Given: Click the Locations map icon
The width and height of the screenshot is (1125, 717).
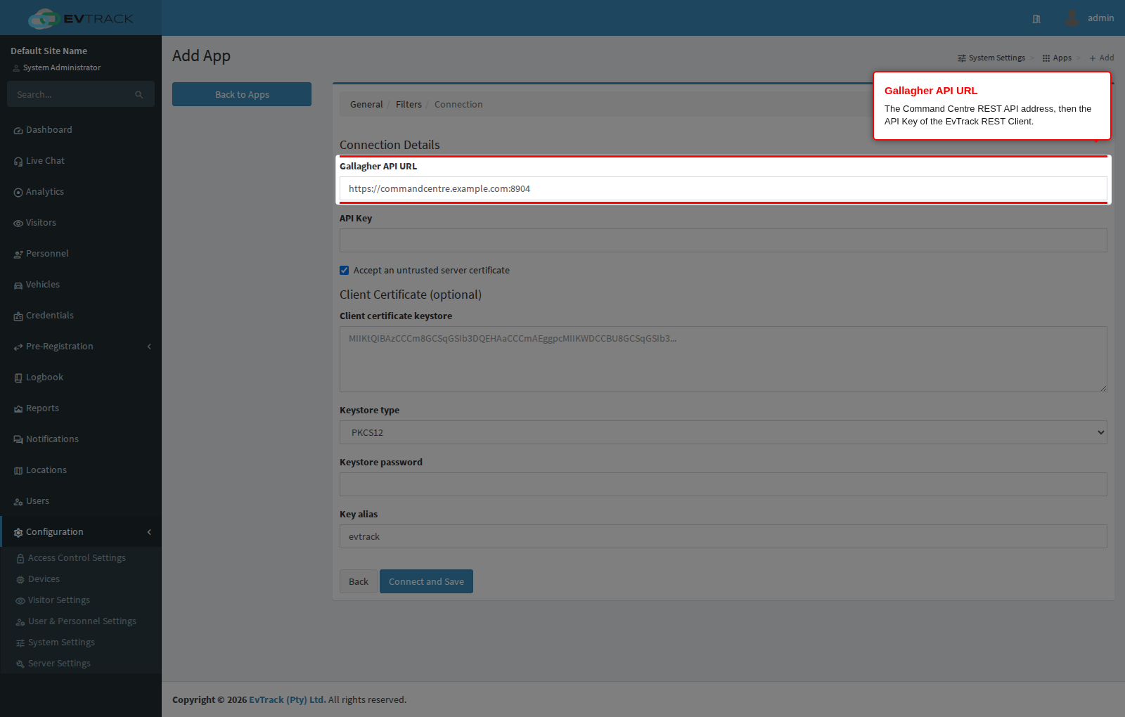Looking at the screenshot, I should pos(18,471).
